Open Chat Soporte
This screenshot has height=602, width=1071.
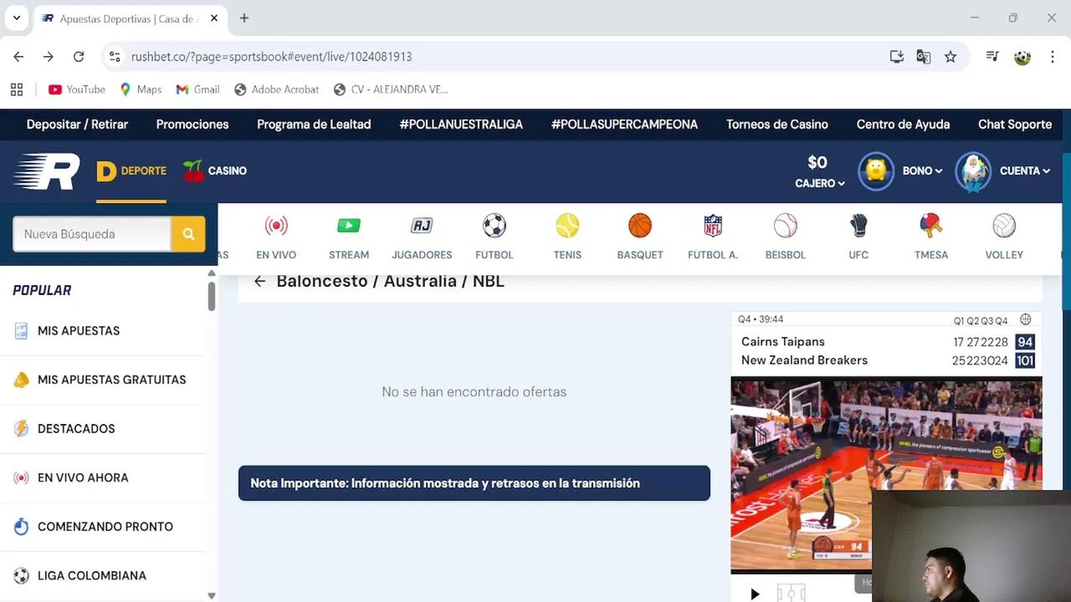click(x=1015, y=125)
